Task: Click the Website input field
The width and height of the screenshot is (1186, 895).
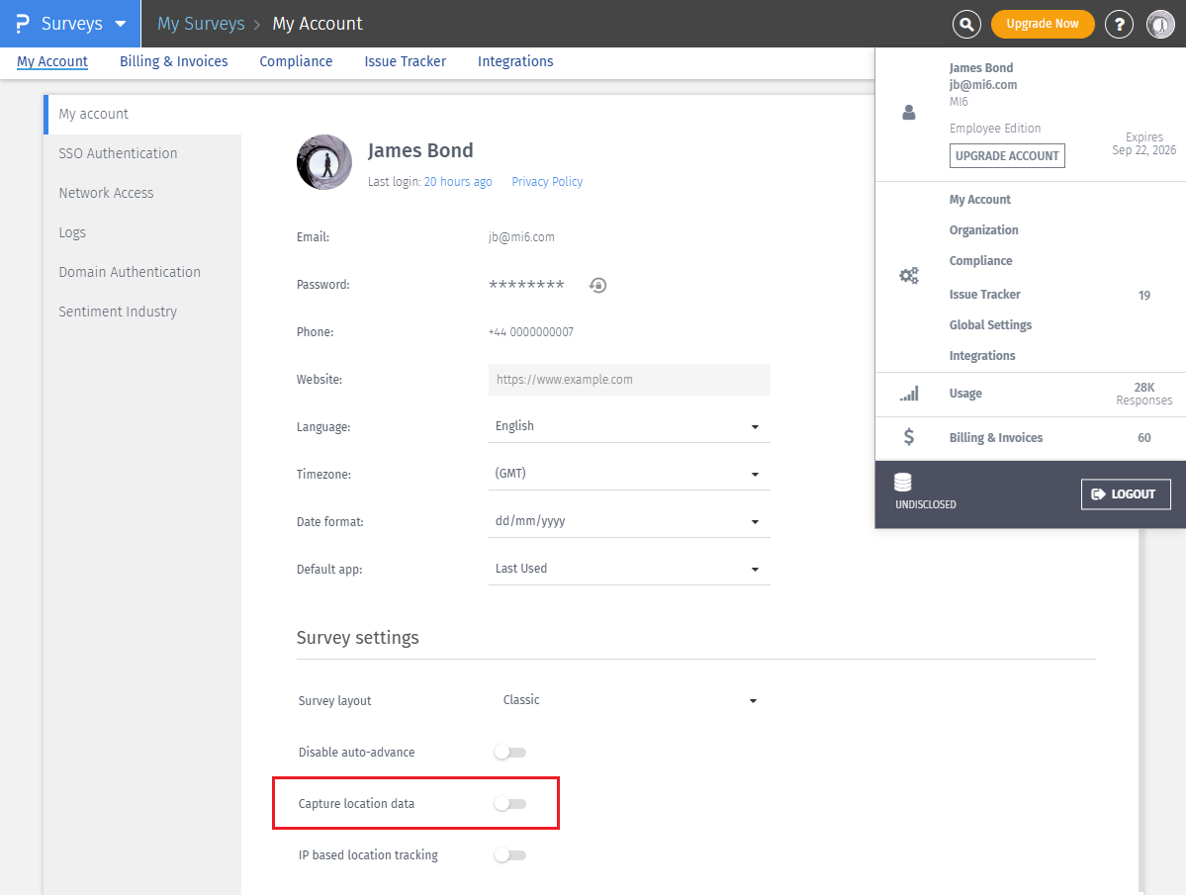Action: (x=628, y=380)
